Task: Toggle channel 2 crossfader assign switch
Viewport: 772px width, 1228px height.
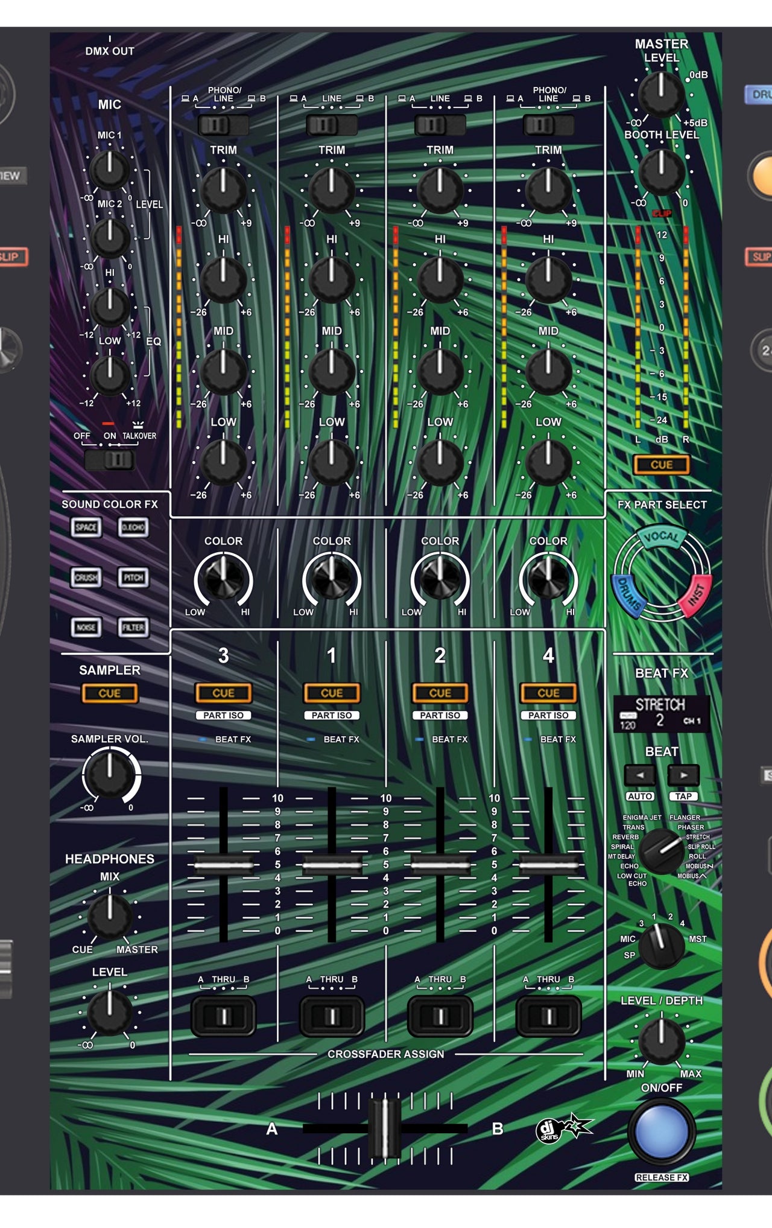Action: [x=440, y=1016]
